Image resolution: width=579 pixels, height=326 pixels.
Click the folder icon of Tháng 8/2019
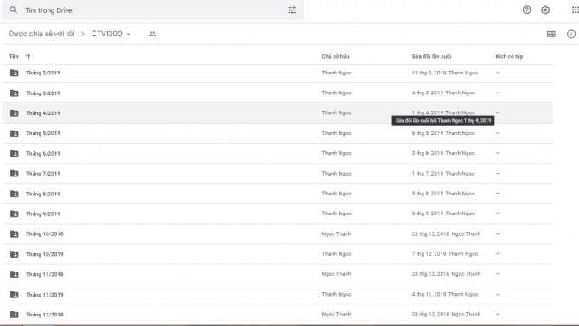(14, 194)
